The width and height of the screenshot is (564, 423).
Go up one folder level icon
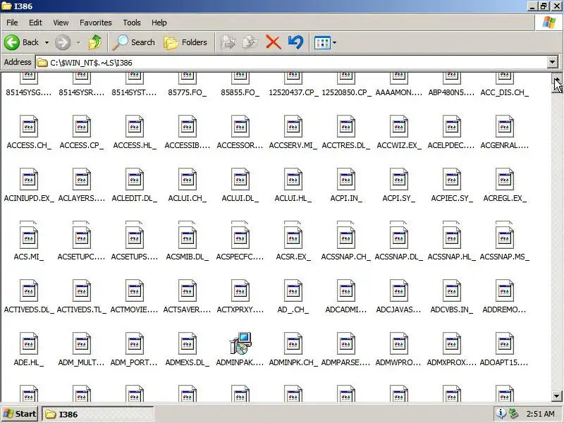(x=95, y=42)
